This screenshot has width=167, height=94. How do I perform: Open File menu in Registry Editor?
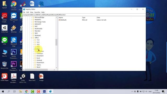[x=24, y=12]
